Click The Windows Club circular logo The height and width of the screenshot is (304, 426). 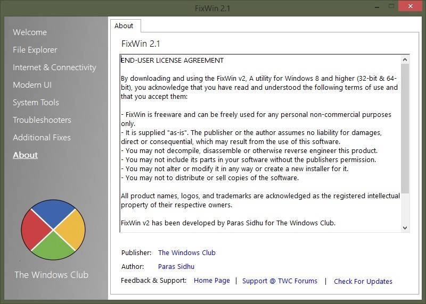coord(53,230)
